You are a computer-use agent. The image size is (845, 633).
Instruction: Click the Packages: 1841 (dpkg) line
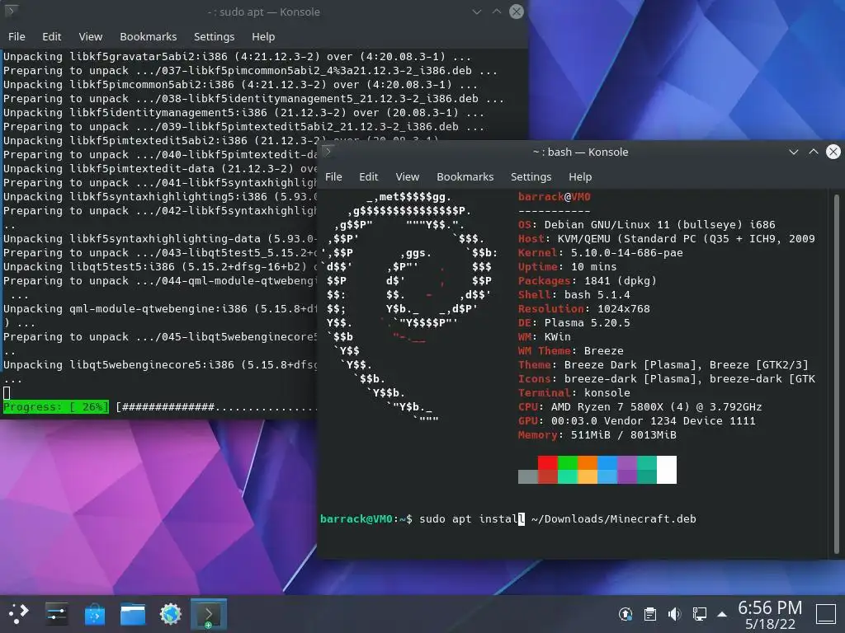click(588, 281)
